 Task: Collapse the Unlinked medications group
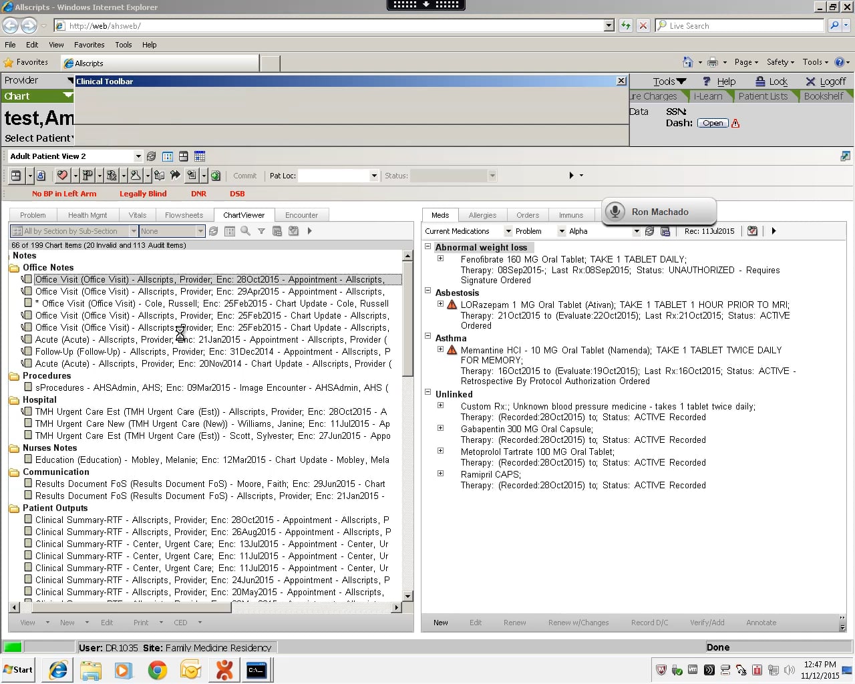click(427, 392)
